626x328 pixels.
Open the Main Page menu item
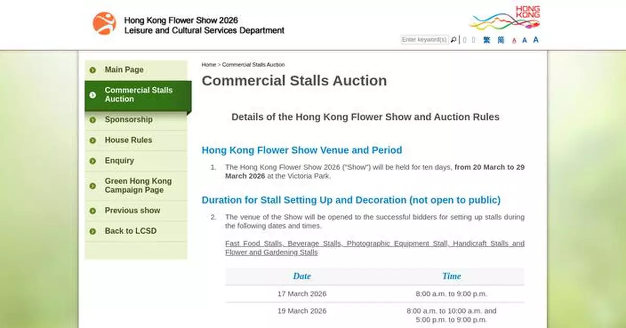click(124, 69)
